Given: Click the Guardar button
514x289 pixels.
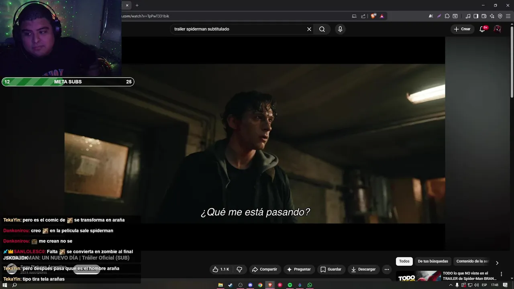Looking at the screenshot, I should pyautogui.click(x=331, y=269).
